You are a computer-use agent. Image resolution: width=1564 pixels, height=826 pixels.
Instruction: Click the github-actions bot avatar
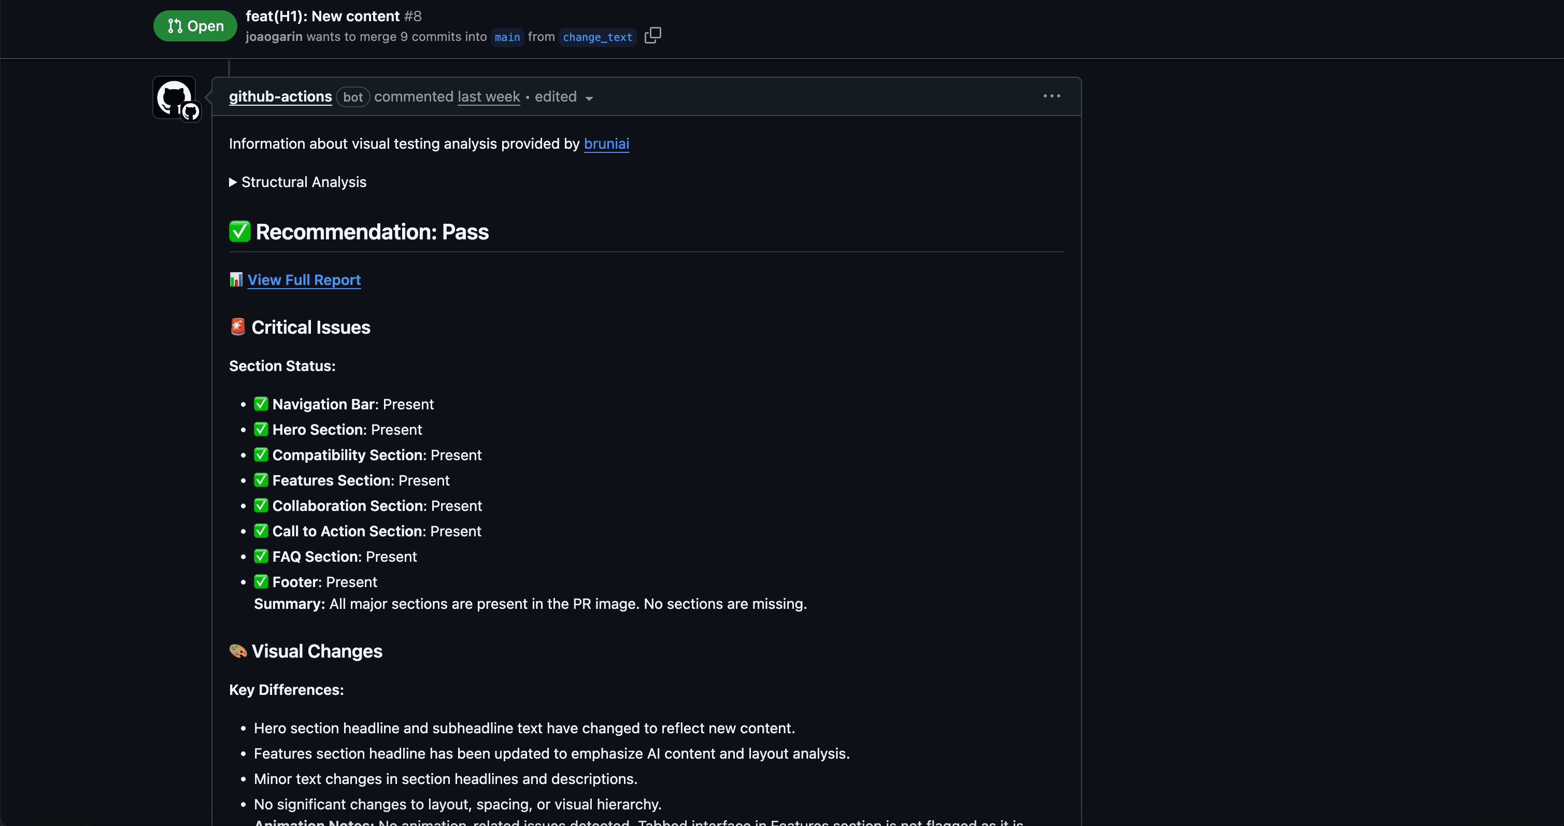(175, 98)
